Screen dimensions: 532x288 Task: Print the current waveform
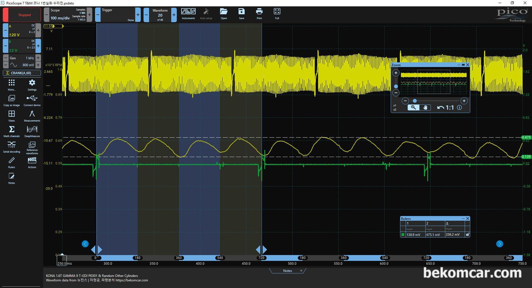tap(259, 14)
